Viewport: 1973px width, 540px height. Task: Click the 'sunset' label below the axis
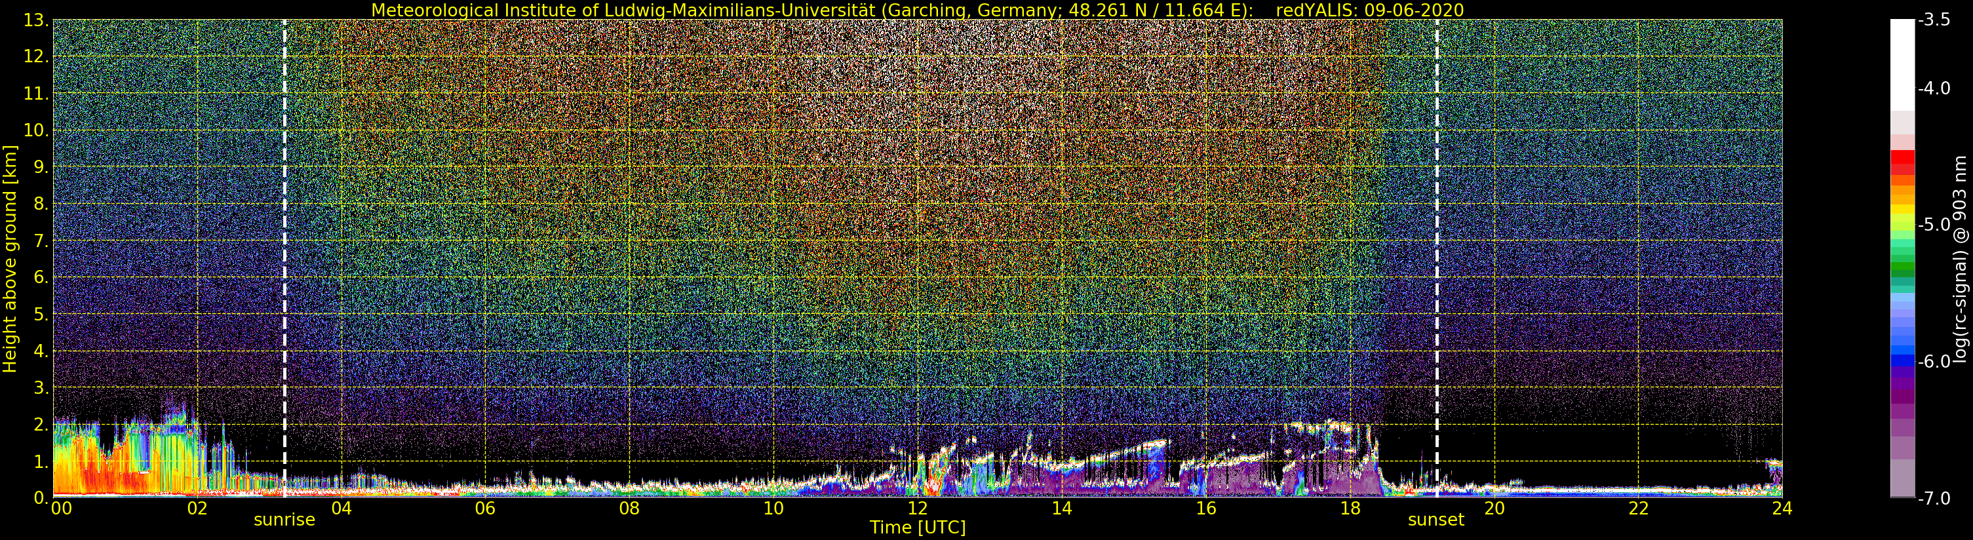tap(1436, 520)
